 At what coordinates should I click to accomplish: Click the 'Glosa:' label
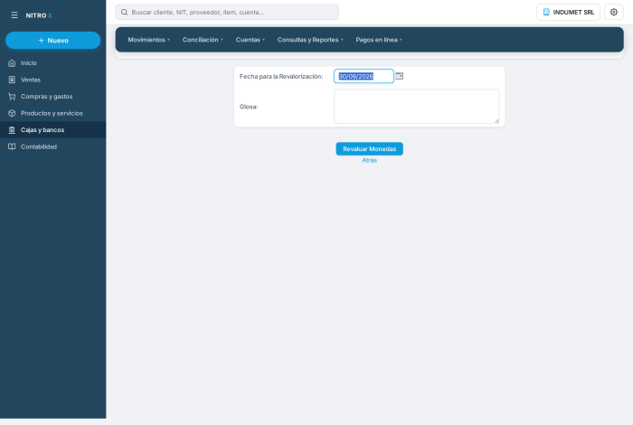click(x=249, y=107)
